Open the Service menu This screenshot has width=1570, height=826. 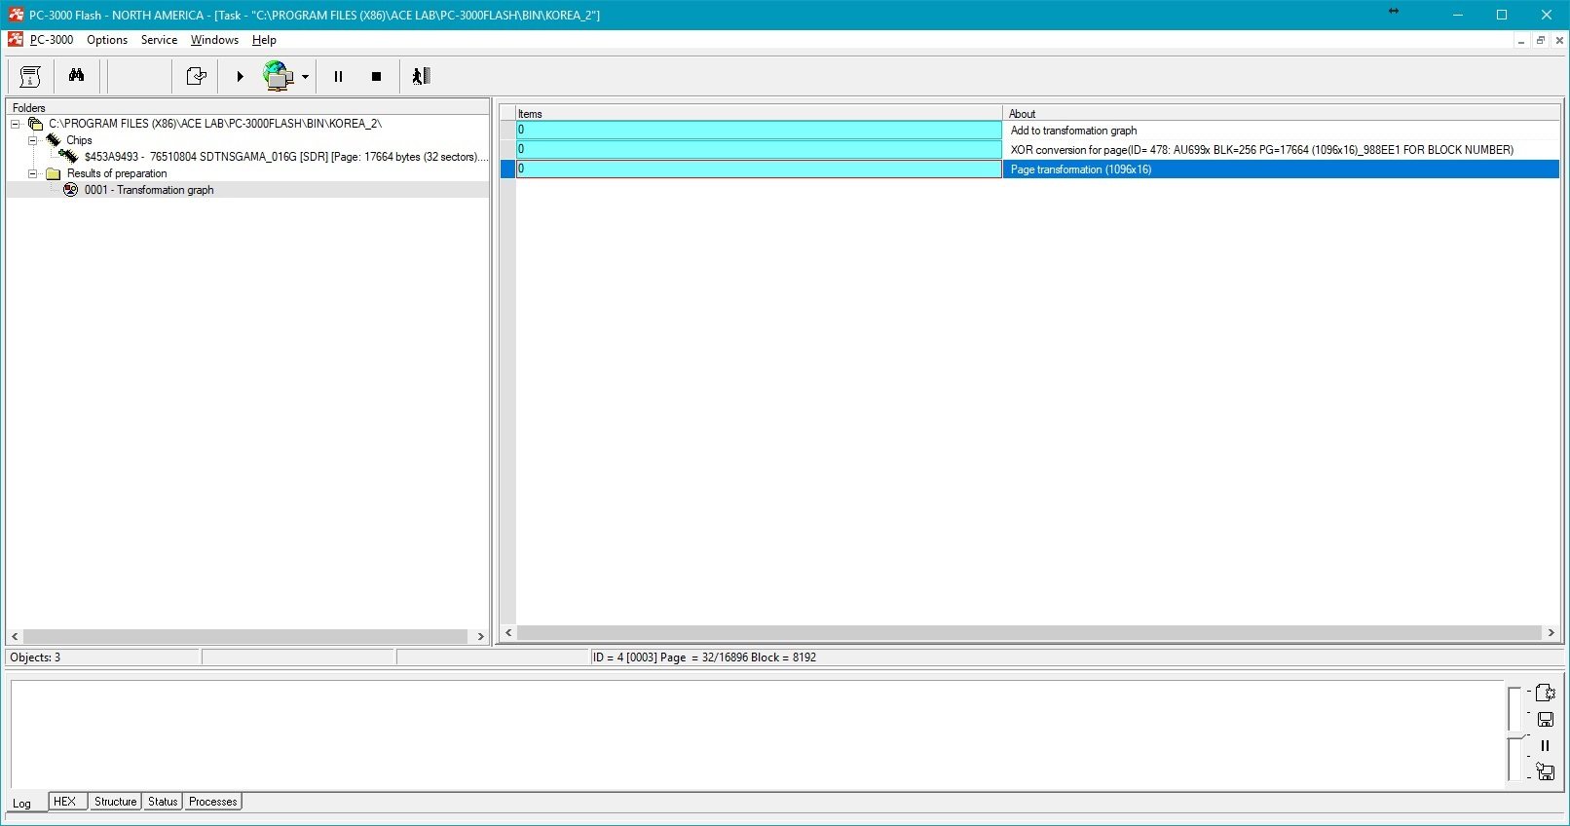159,40
